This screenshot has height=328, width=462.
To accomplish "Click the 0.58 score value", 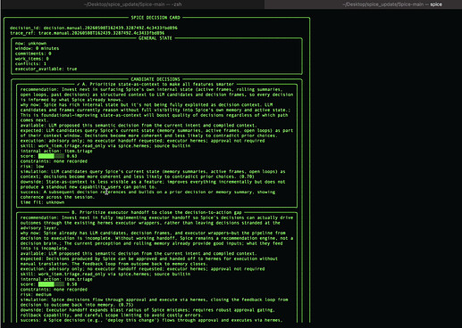I will pyautogui.click(x=71, y=284).
